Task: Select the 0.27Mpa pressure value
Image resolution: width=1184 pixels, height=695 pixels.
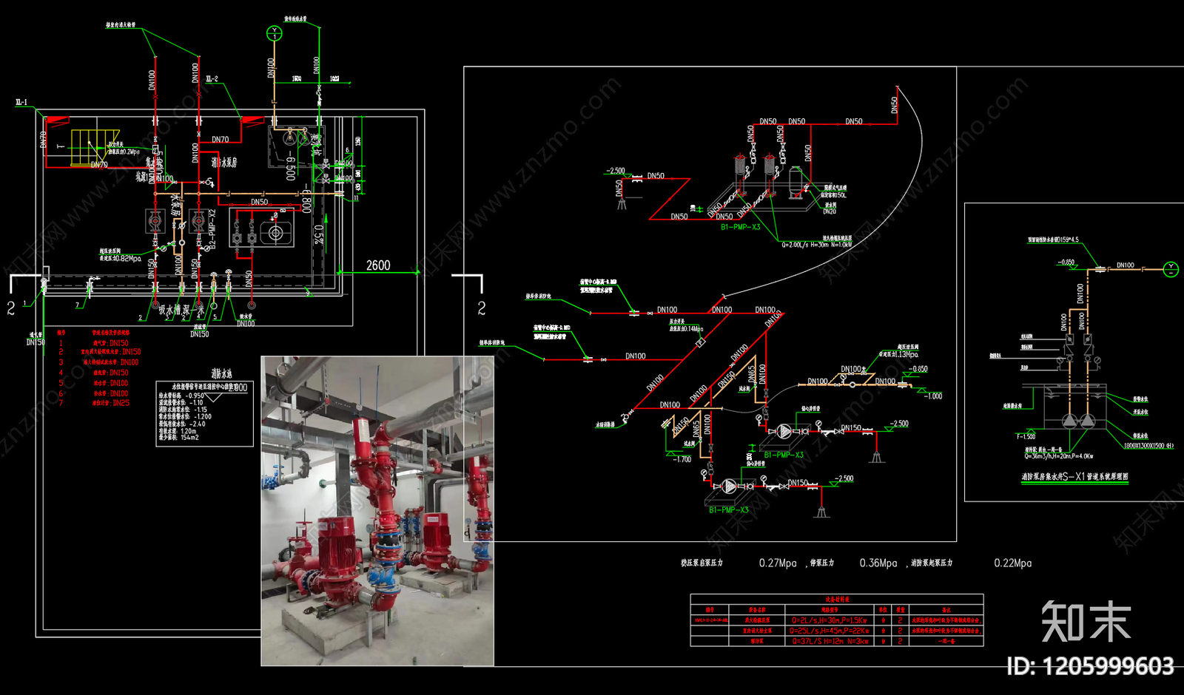Action: tap(778, 563)
